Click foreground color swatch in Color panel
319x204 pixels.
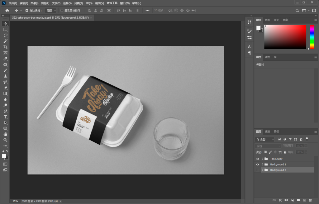tap(258, 28)
